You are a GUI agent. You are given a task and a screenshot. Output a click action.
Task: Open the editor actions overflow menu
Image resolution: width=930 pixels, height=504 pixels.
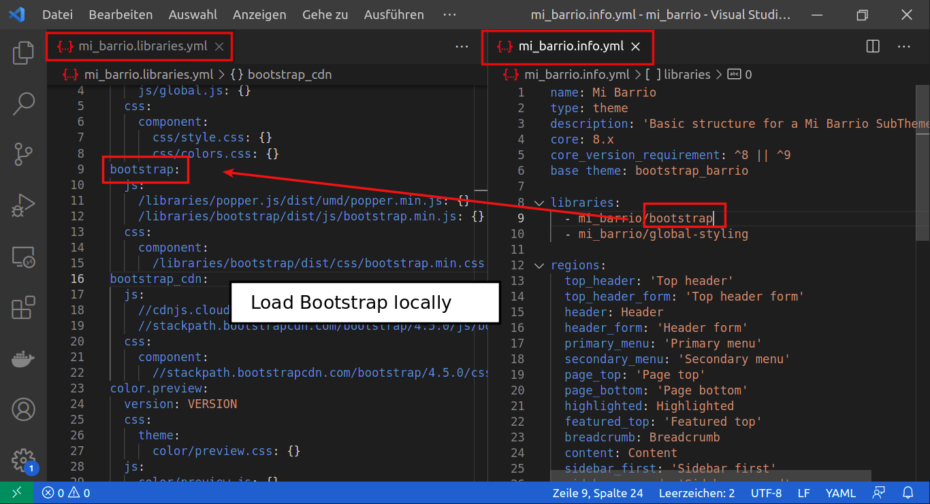pos(904,46)
